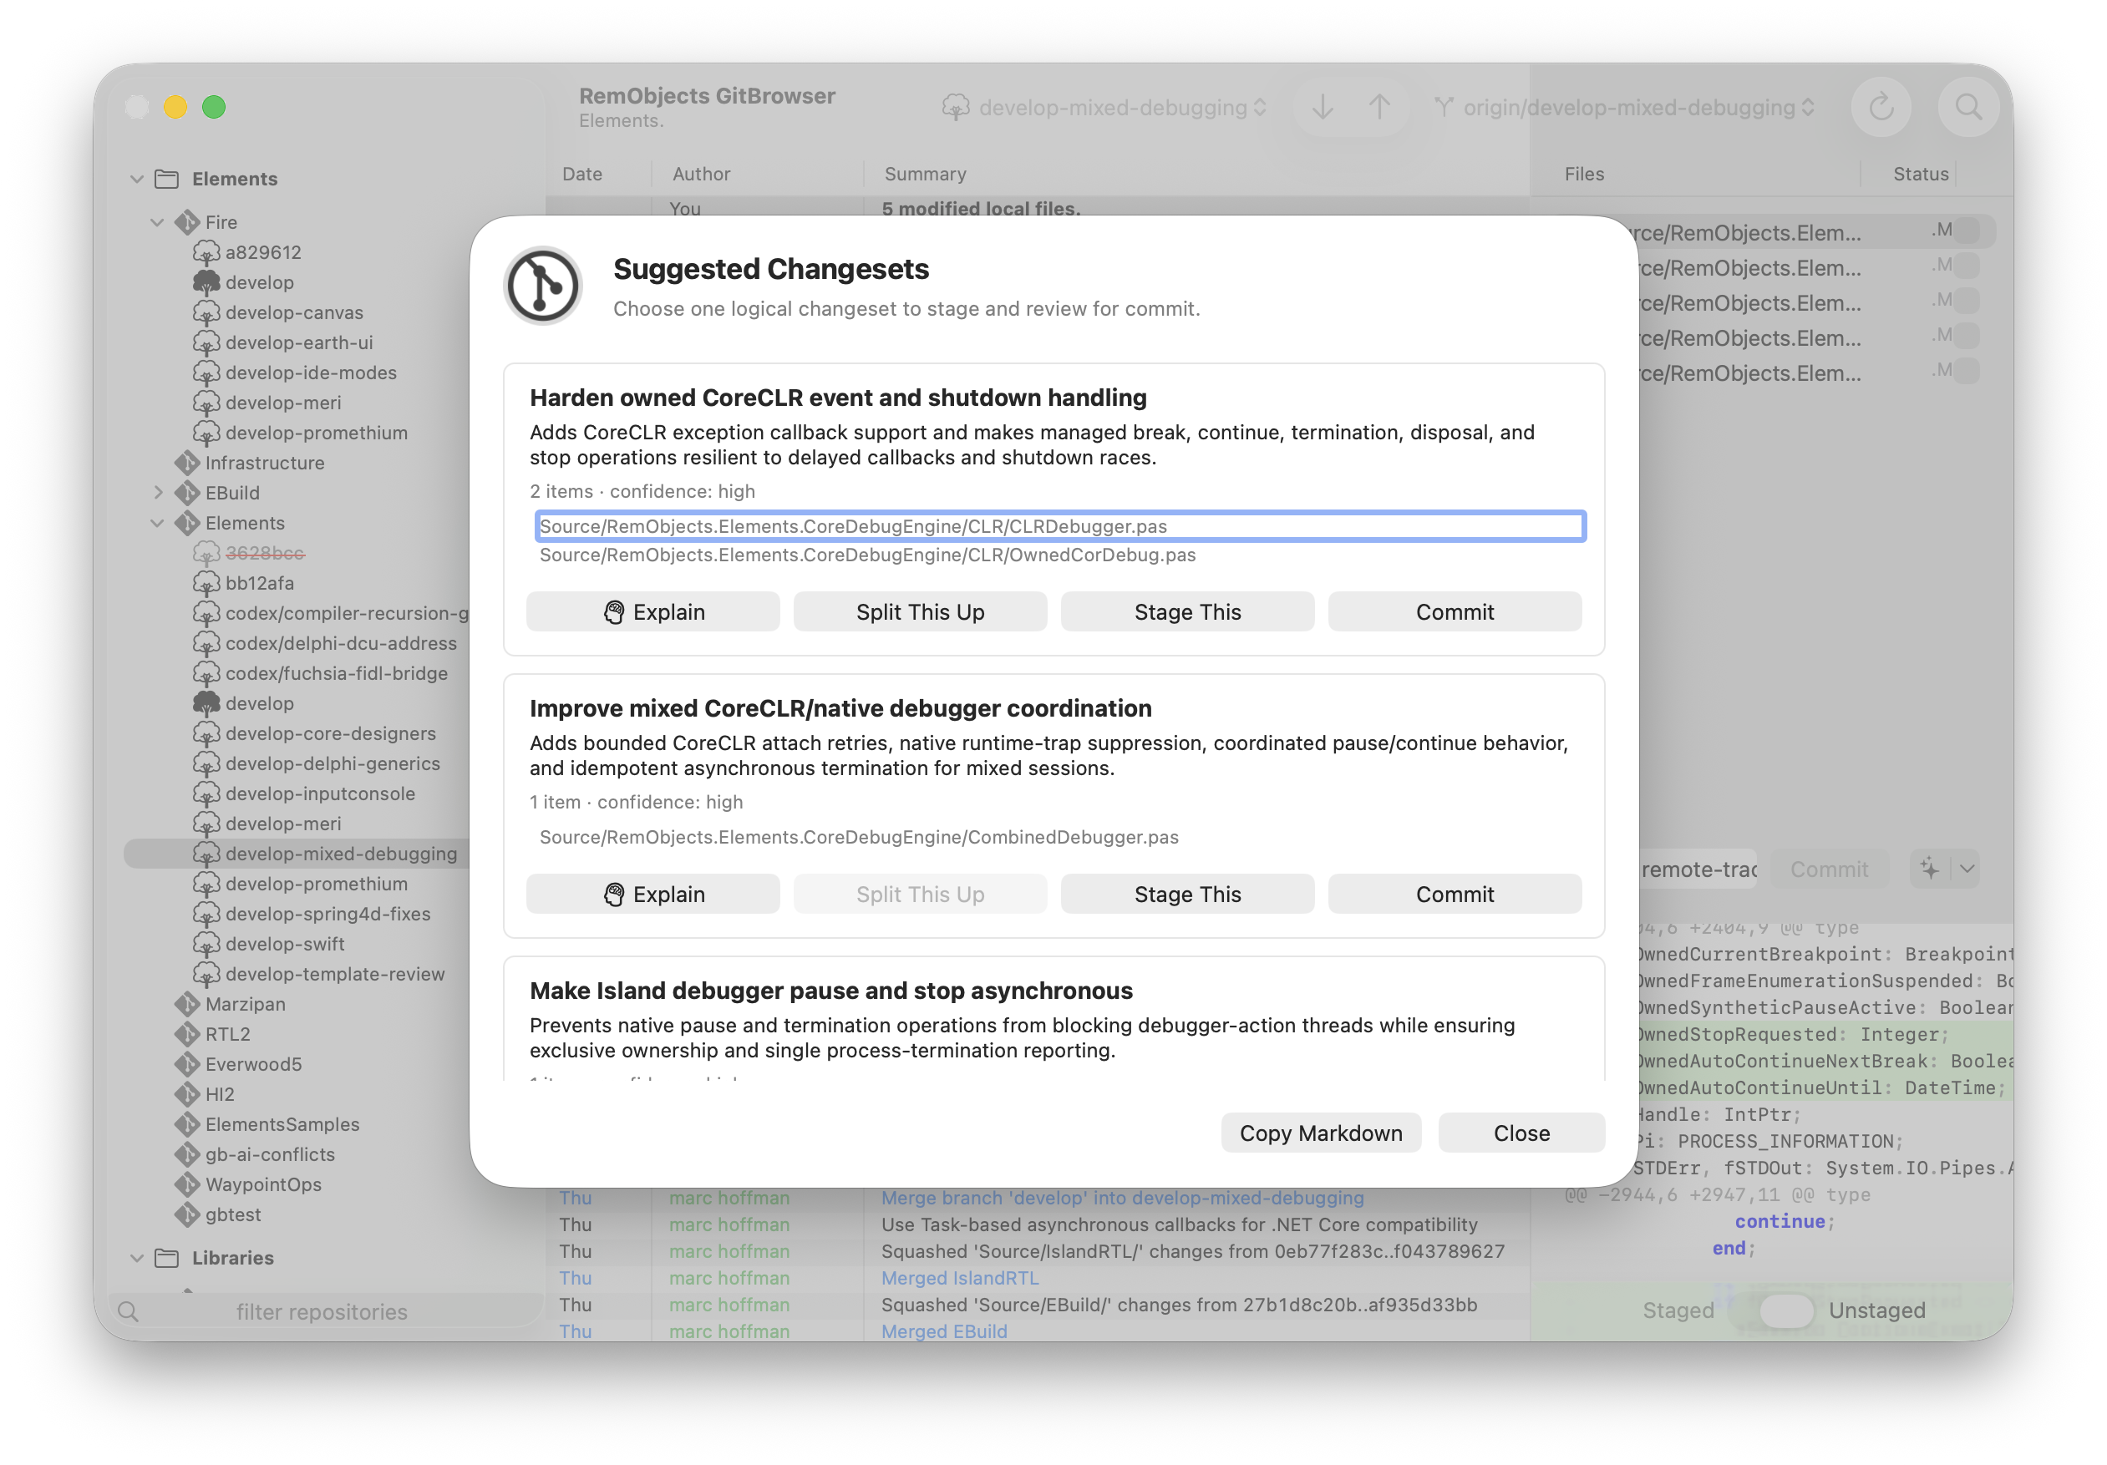Commit the Harden owned CoreCLR changeset
This screenshot has height=1465, width=2107.
point(1454,612)
